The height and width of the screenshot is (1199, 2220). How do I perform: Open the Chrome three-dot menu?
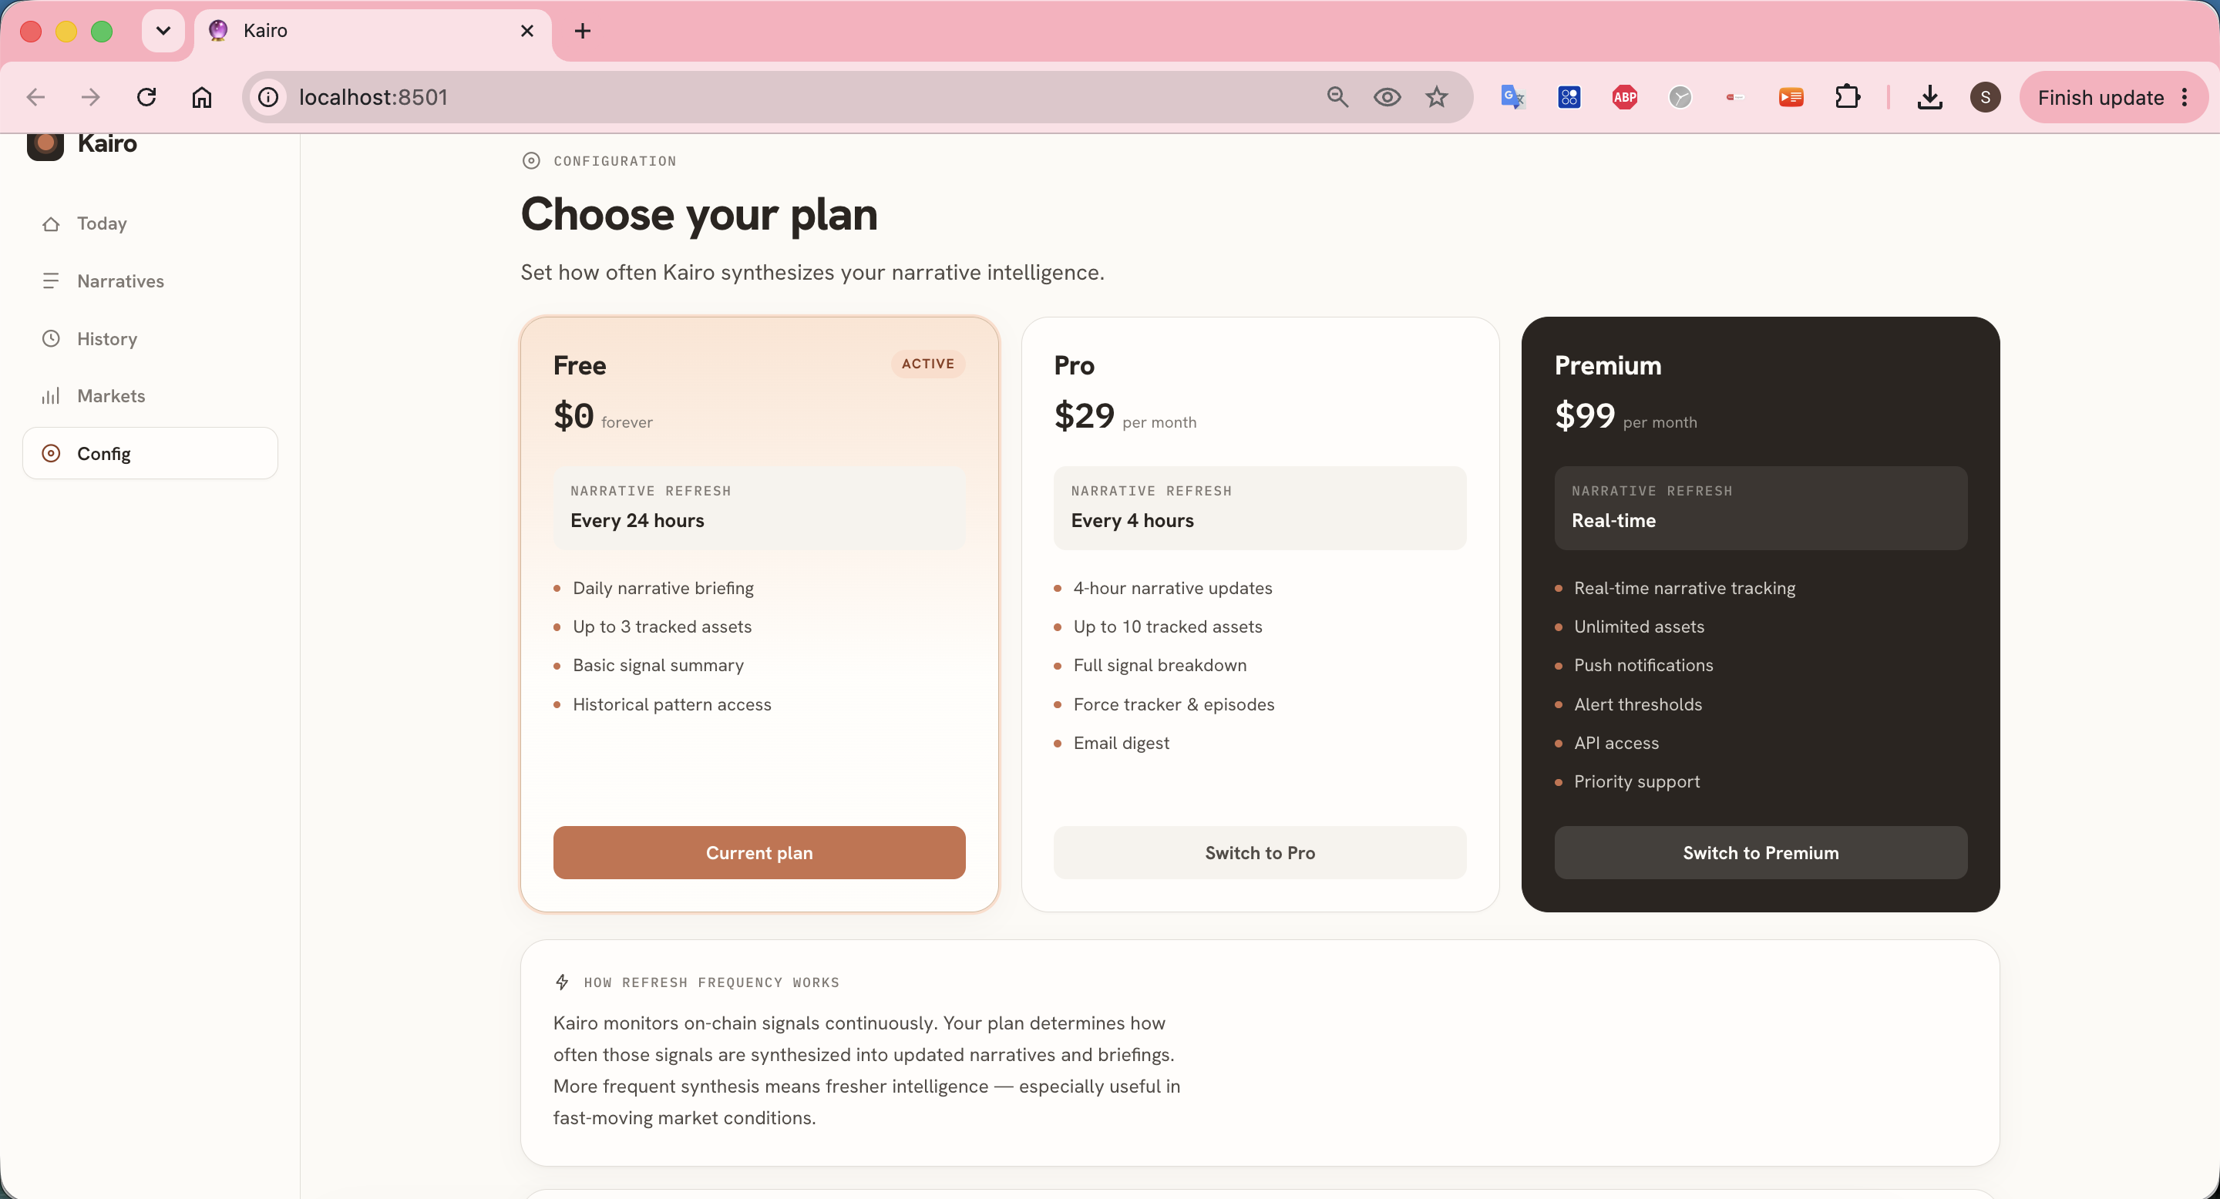(x=2185, y=97)
